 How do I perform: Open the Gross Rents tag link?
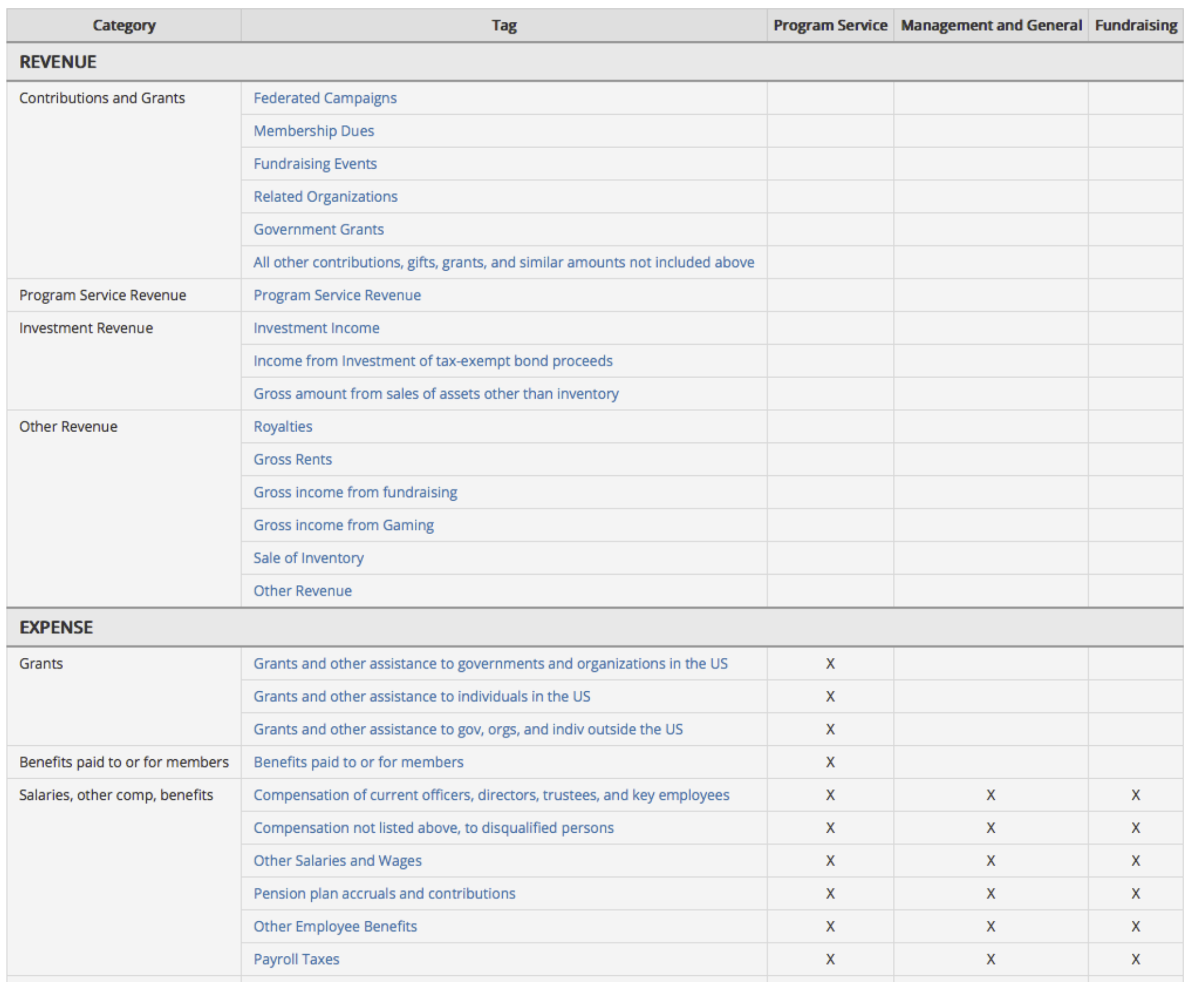[292, 459]
